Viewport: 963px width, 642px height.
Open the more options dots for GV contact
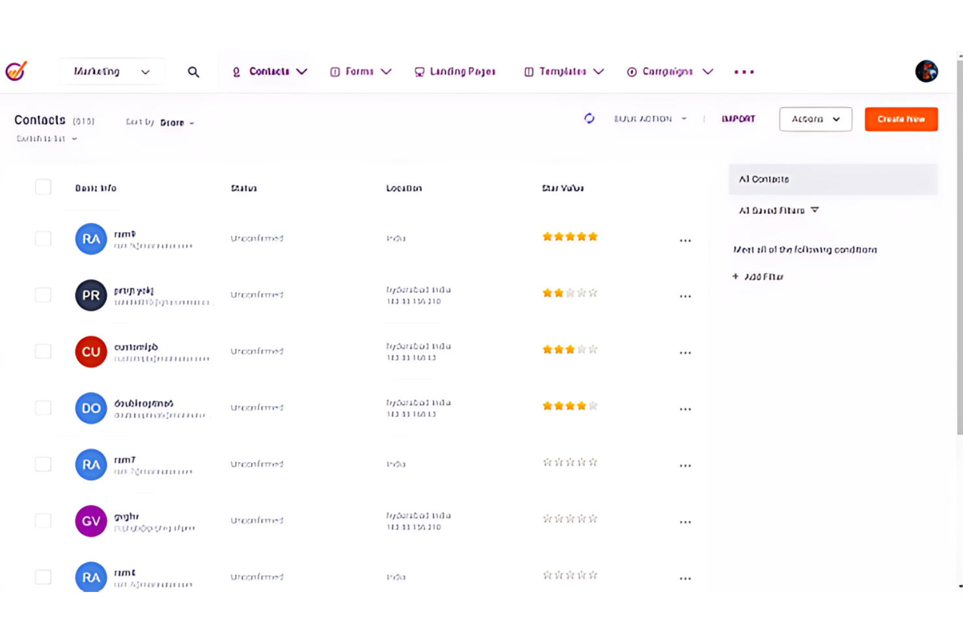[685, 522]
